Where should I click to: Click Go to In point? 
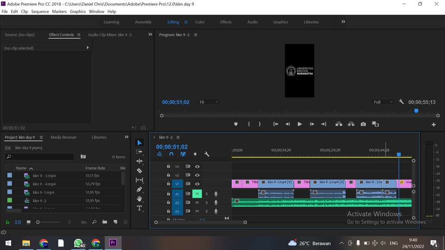coord(275,124)
